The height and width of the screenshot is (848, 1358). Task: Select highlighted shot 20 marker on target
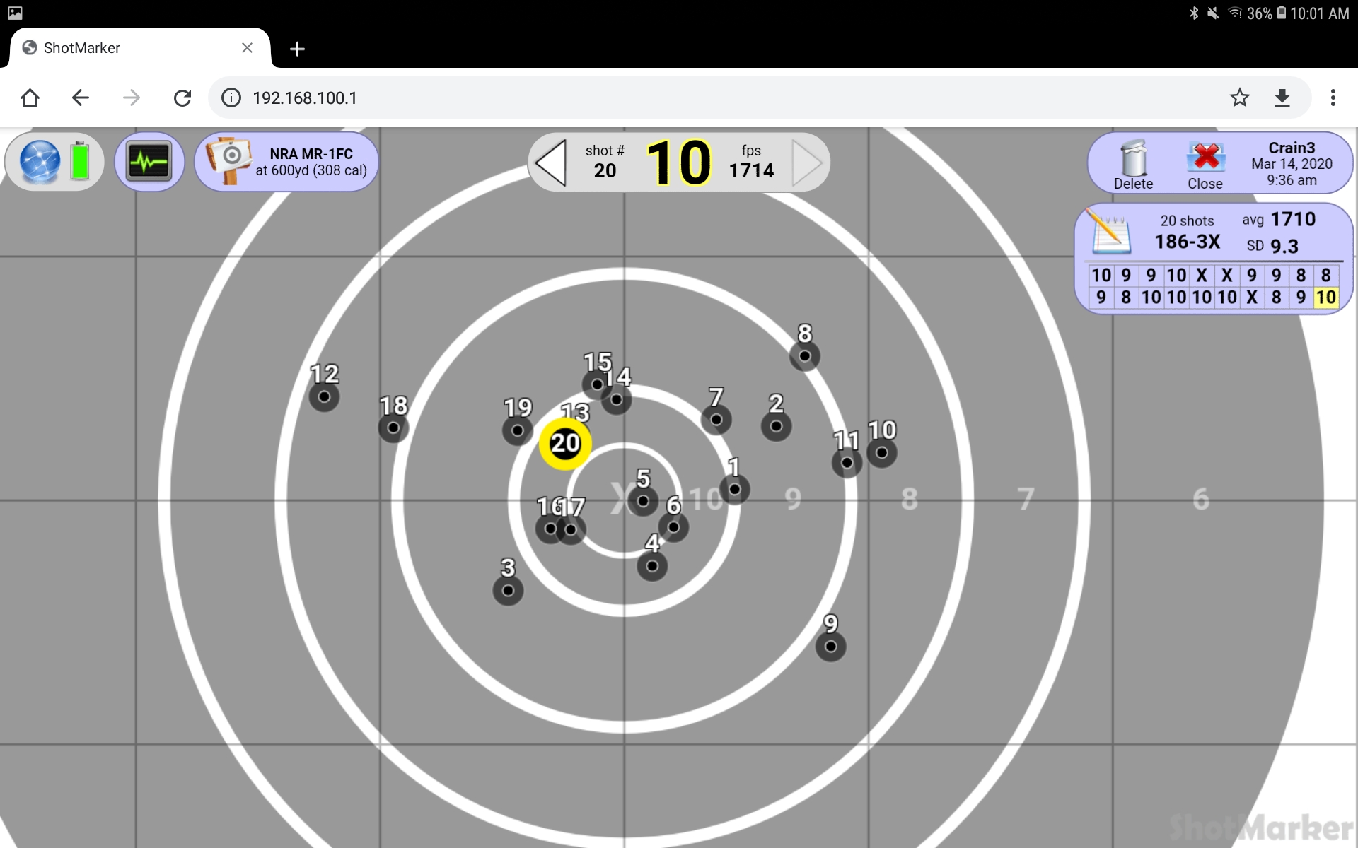click(565, 444)
